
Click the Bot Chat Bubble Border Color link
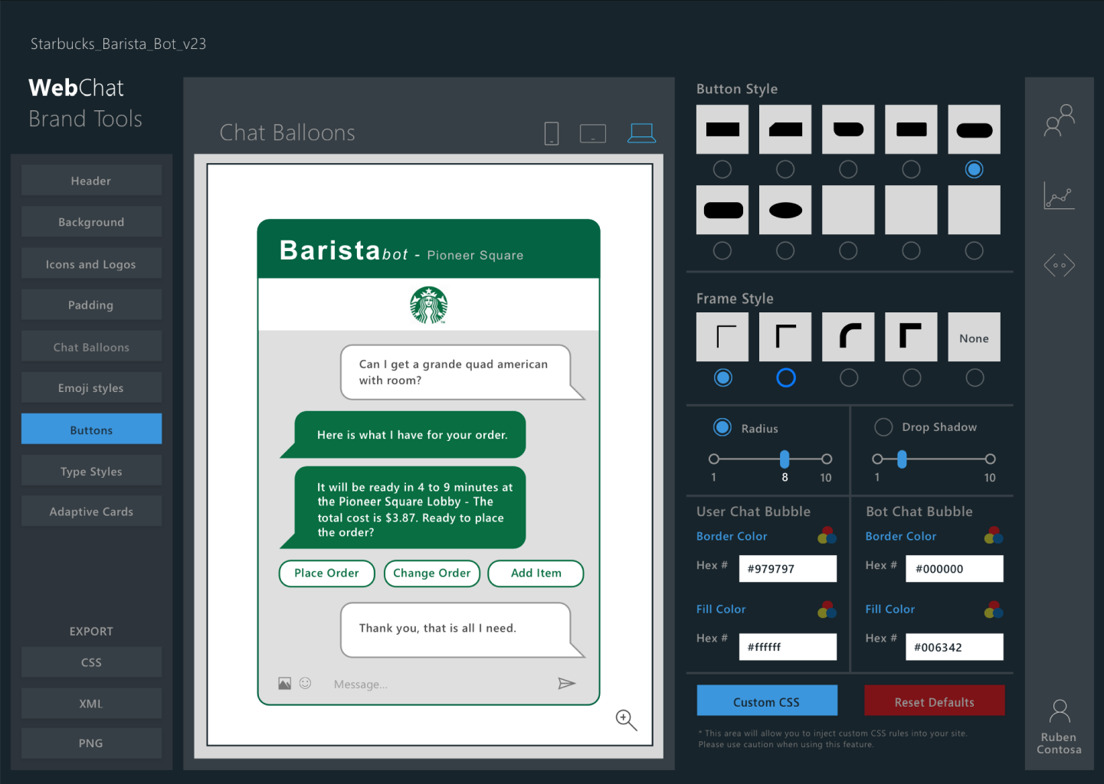901,536
